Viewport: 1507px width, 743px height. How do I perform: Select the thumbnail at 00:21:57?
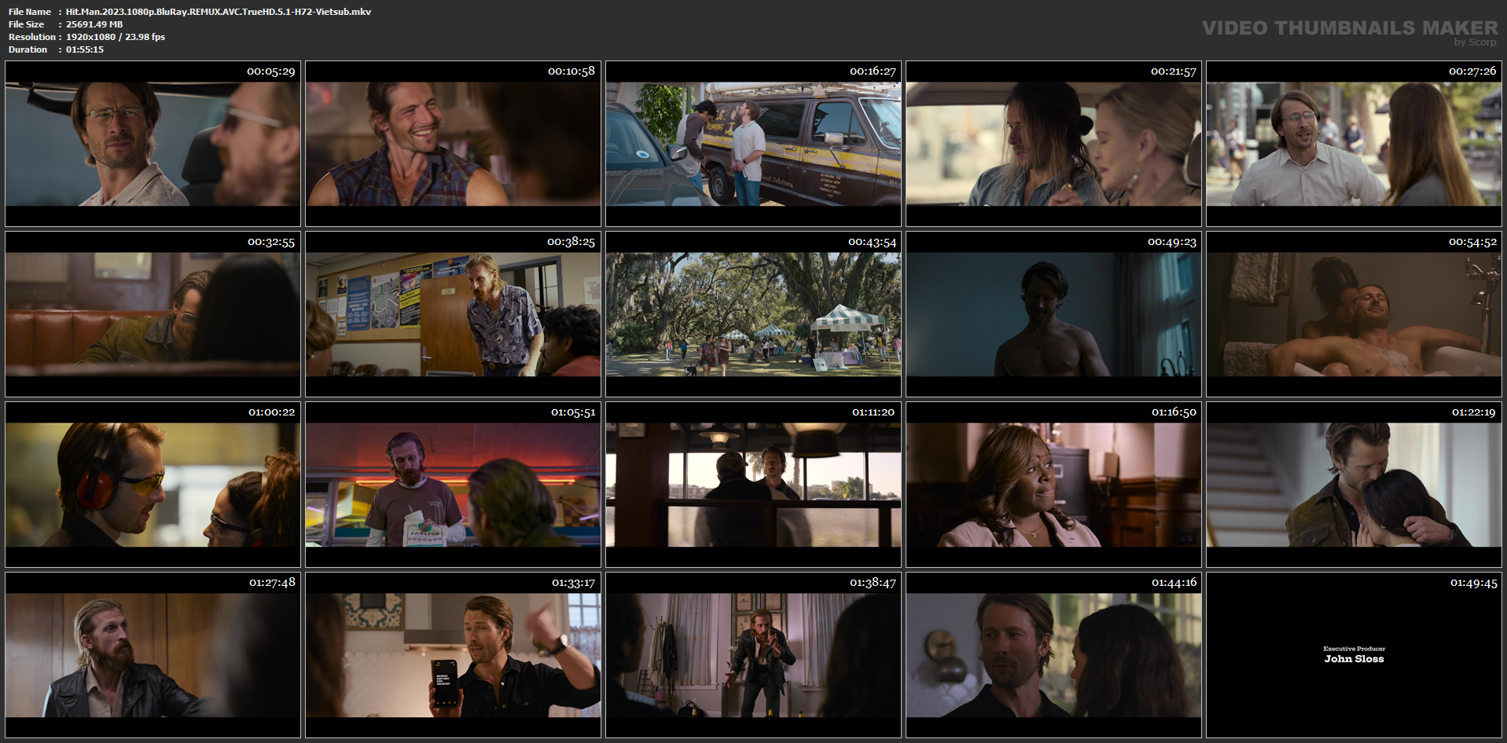tap(1053, 144)
